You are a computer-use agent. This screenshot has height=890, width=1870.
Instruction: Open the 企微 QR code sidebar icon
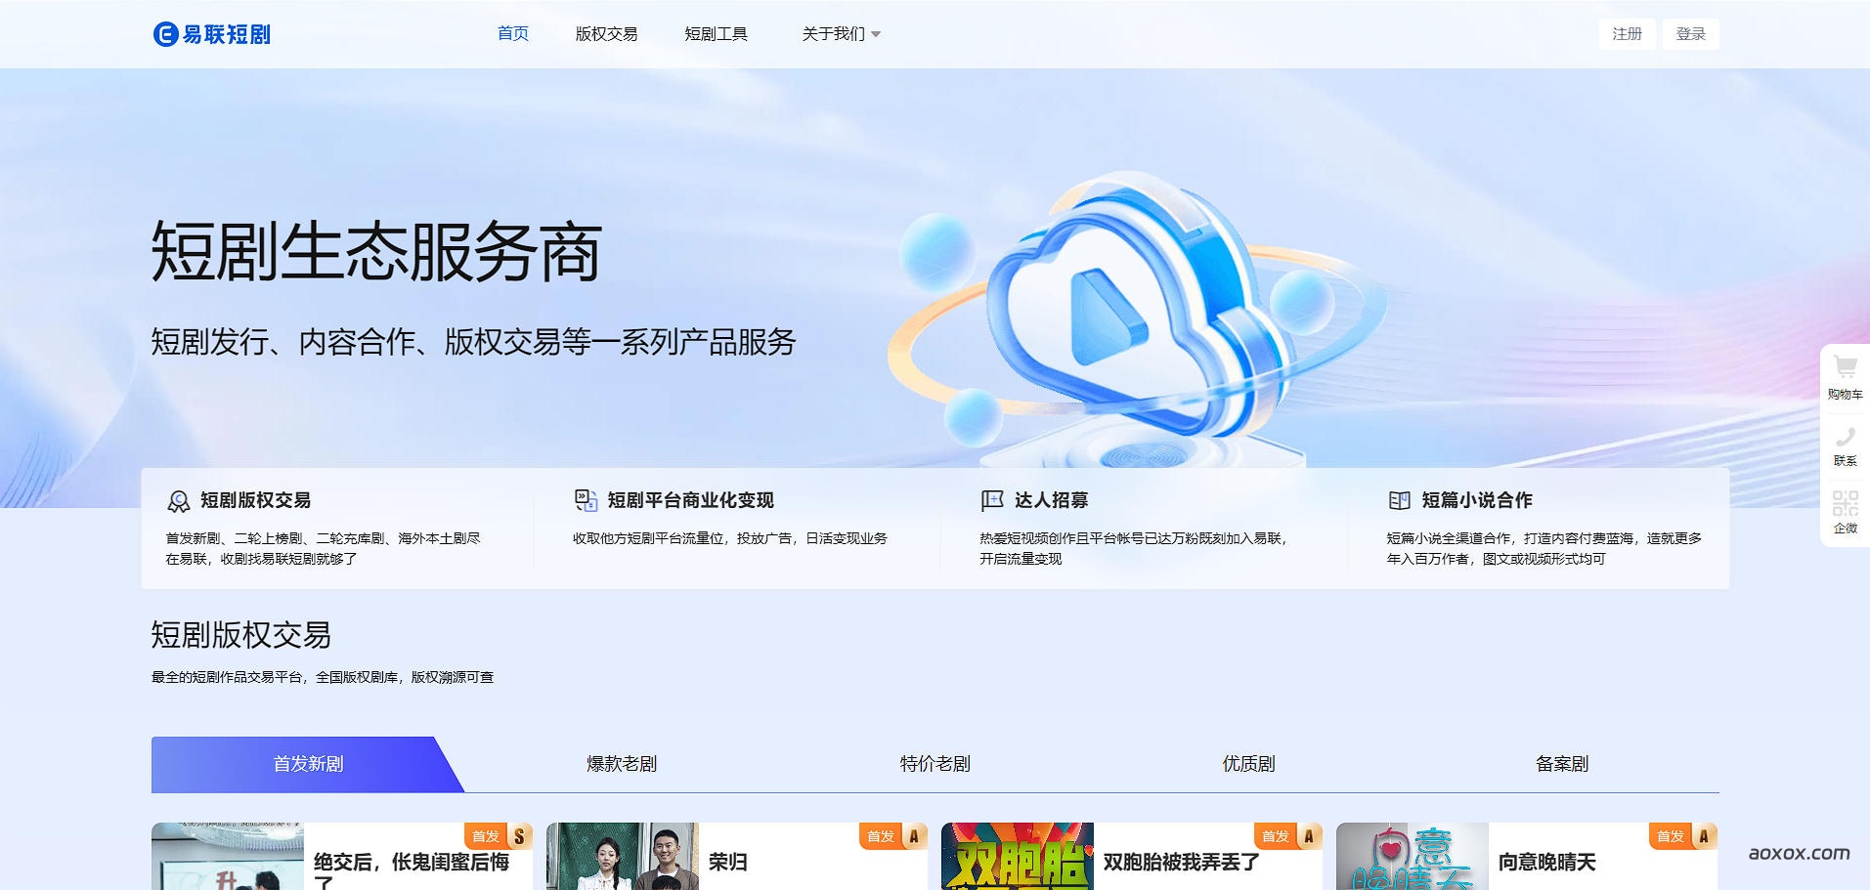click(x=1844, y=508)
